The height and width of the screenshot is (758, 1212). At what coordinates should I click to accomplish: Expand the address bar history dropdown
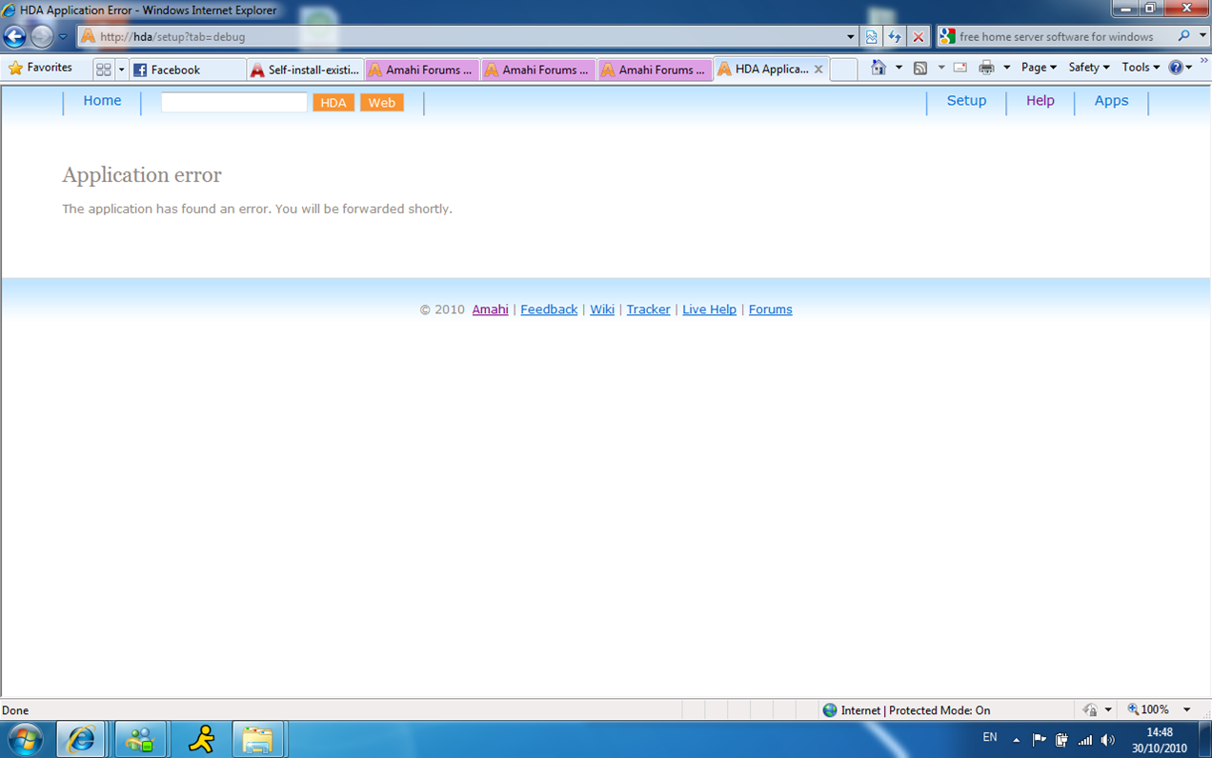coord(851,37)
